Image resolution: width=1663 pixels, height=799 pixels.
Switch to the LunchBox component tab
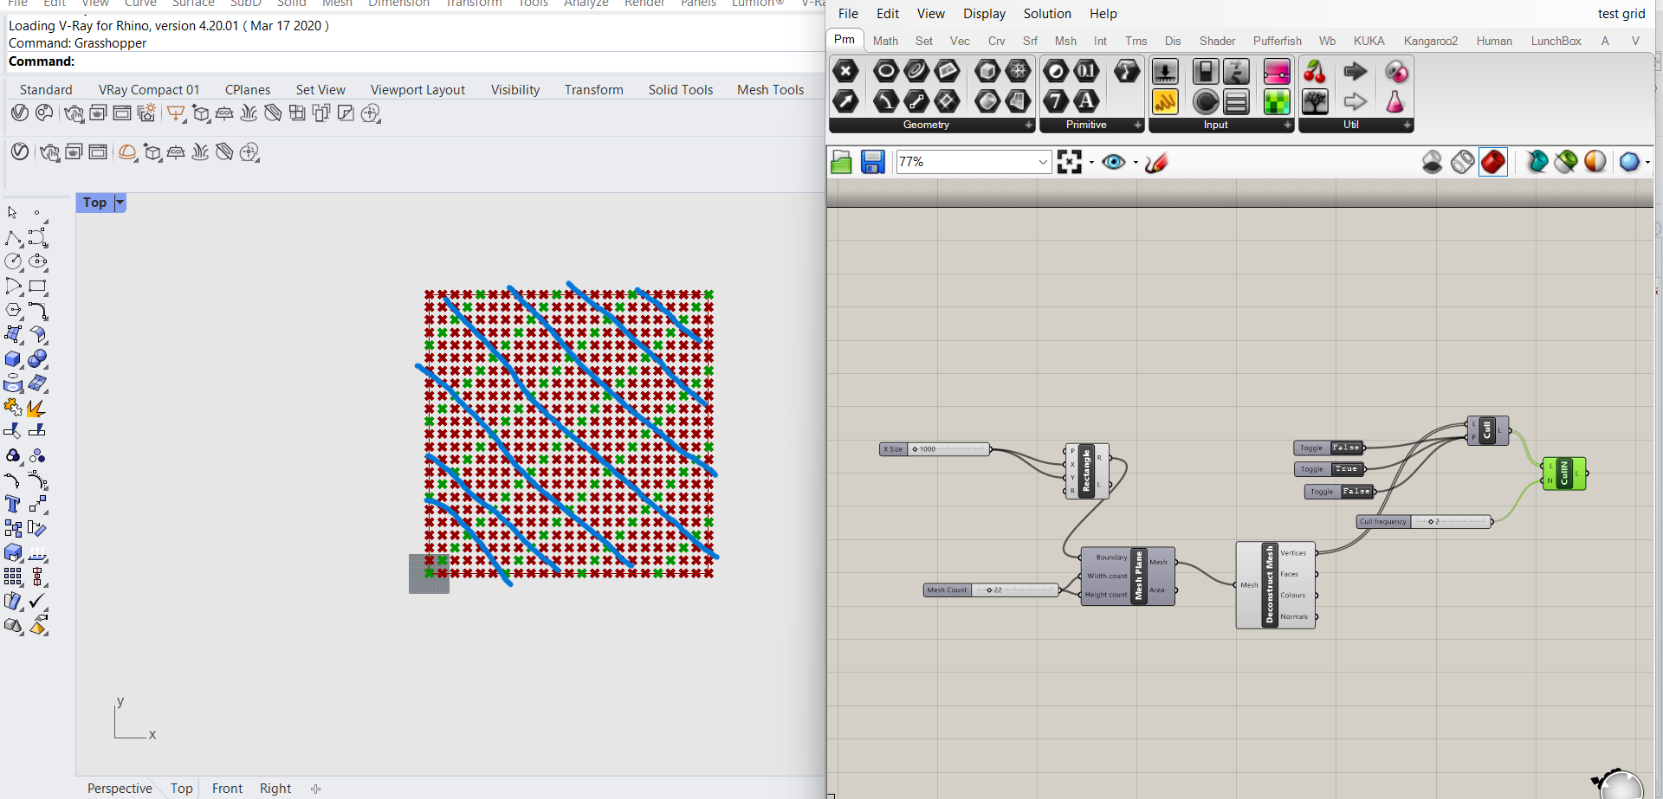pos(1556,41)
